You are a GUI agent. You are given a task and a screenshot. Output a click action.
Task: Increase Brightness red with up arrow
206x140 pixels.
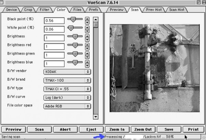point(87,45)
